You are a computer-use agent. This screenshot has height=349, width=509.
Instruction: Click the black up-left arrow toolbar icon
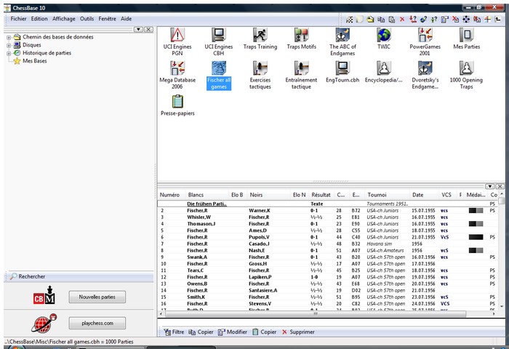(498, 20)
